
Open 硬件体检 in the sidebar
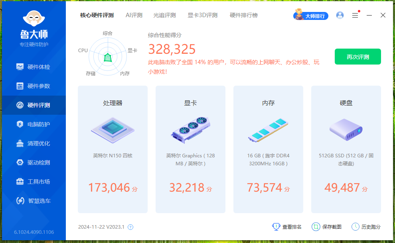coord(34,67)
